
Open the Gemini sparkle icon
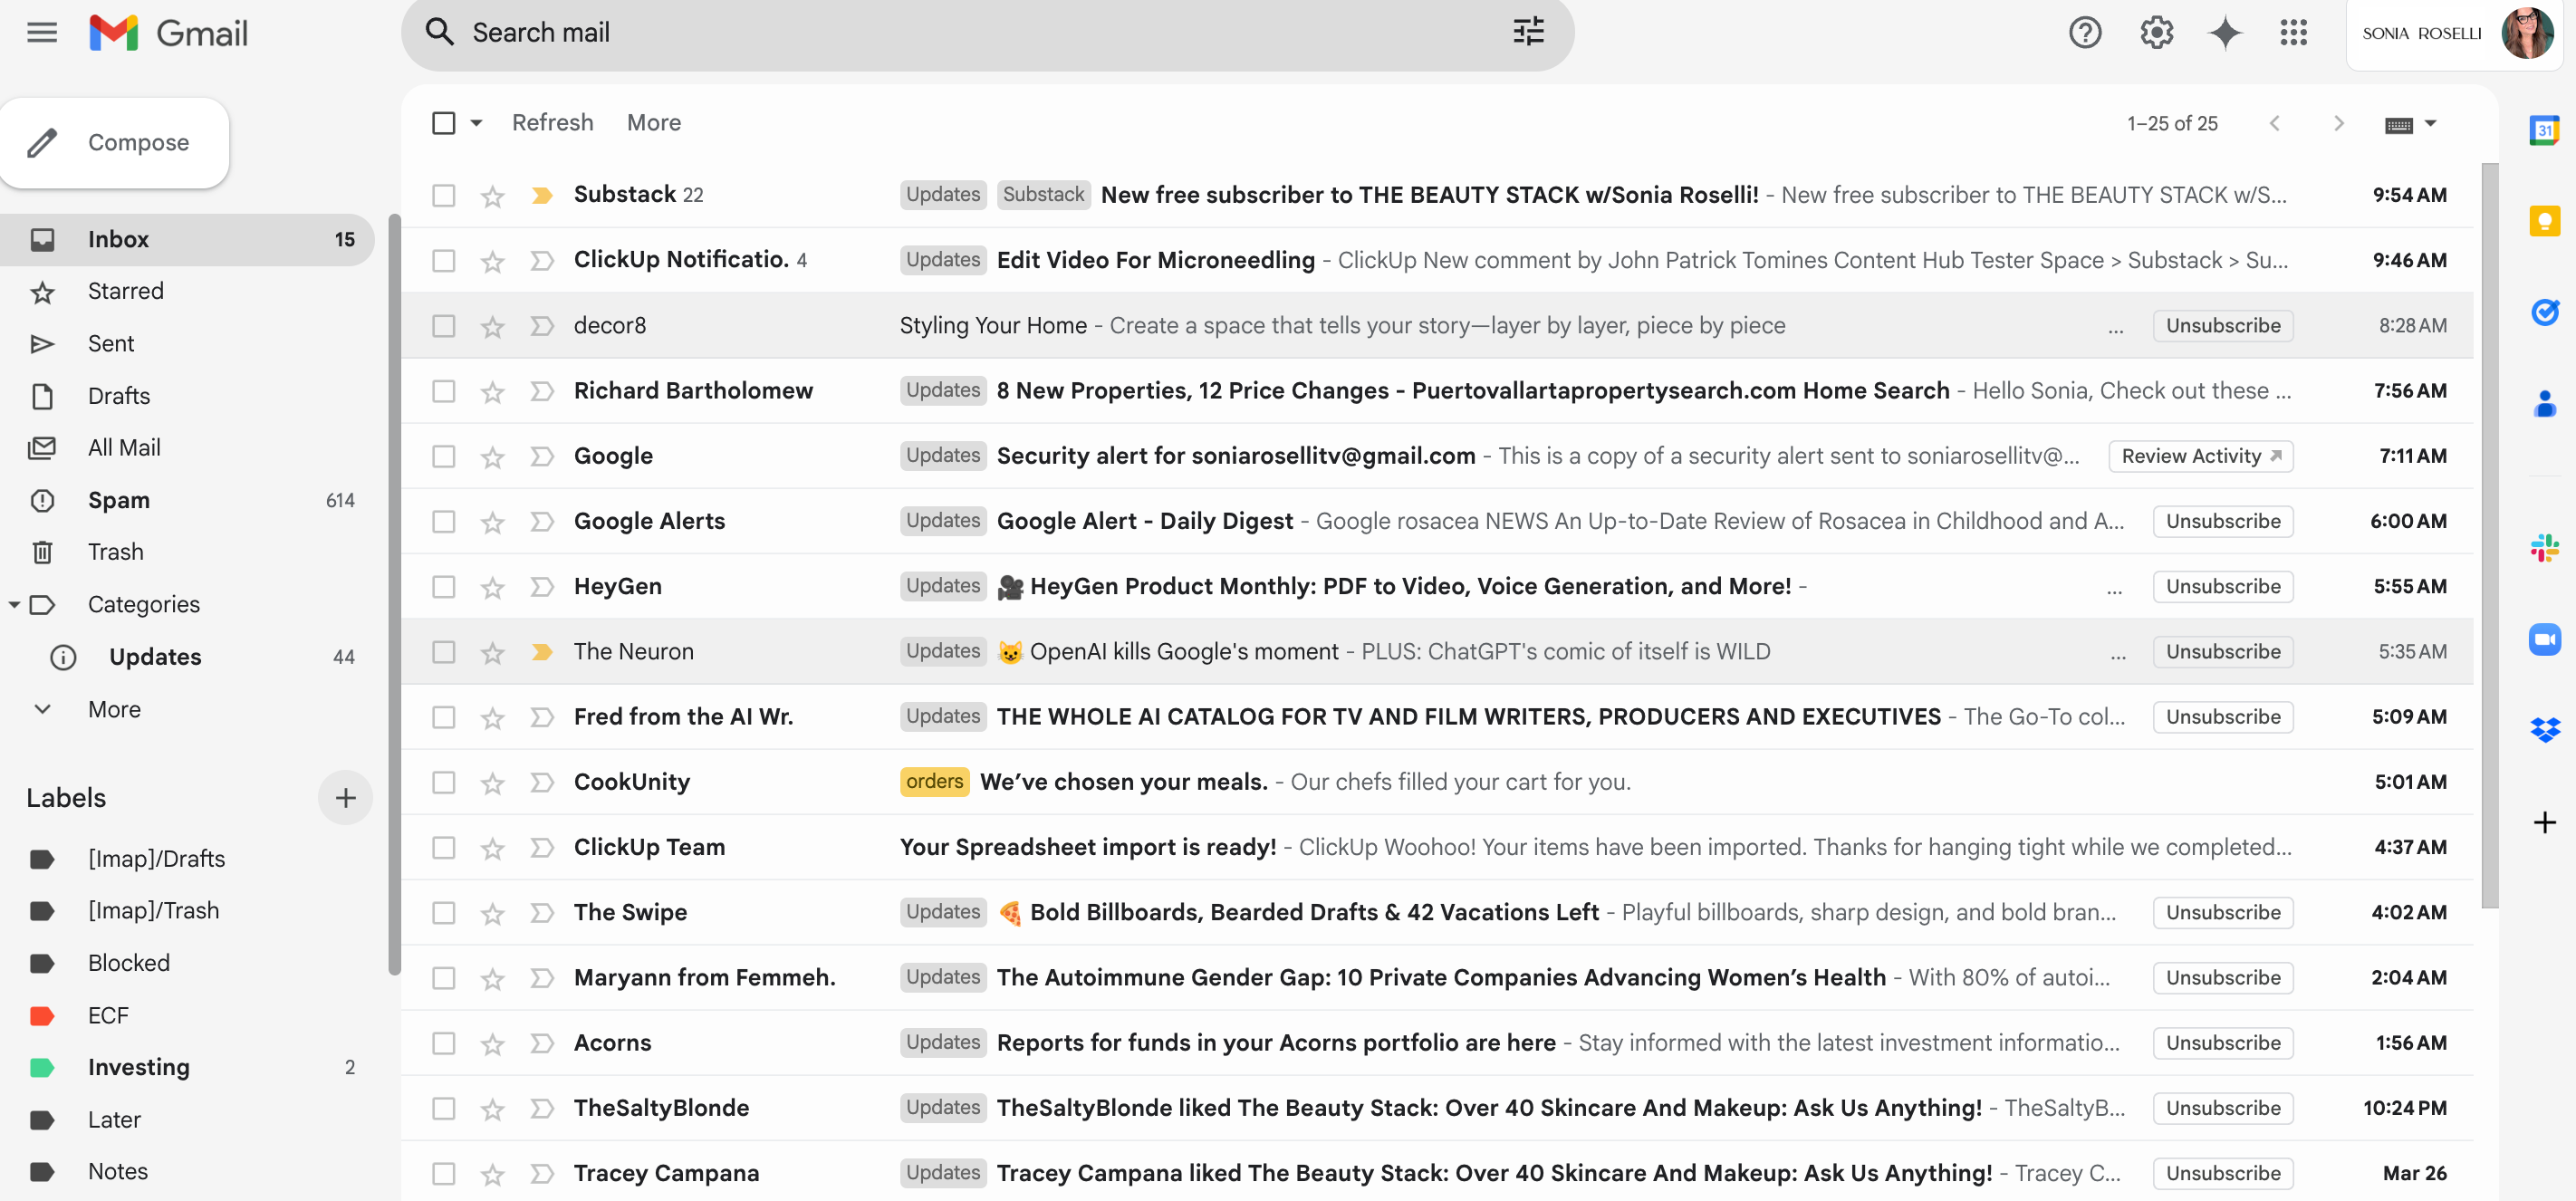(x=2225, y=33)
